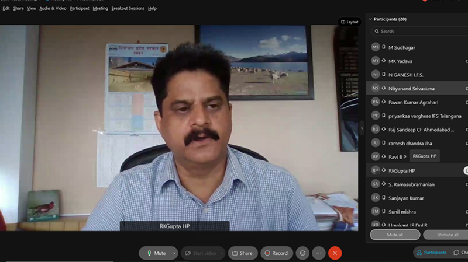468x262 pixels.
Task: Click the MS avatar of M Sudhagar
Action: (376, 47)
